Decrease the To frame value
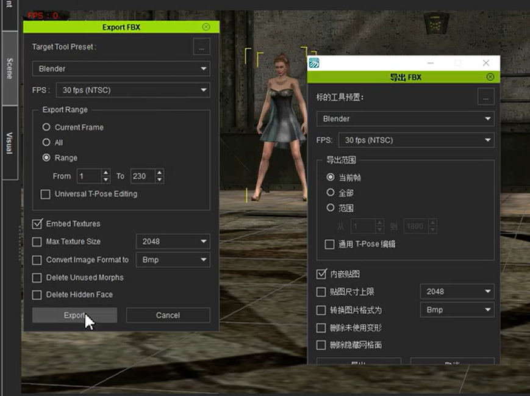Screen dimensions: 530x396 pyautogui.click(x=159, y=180)
